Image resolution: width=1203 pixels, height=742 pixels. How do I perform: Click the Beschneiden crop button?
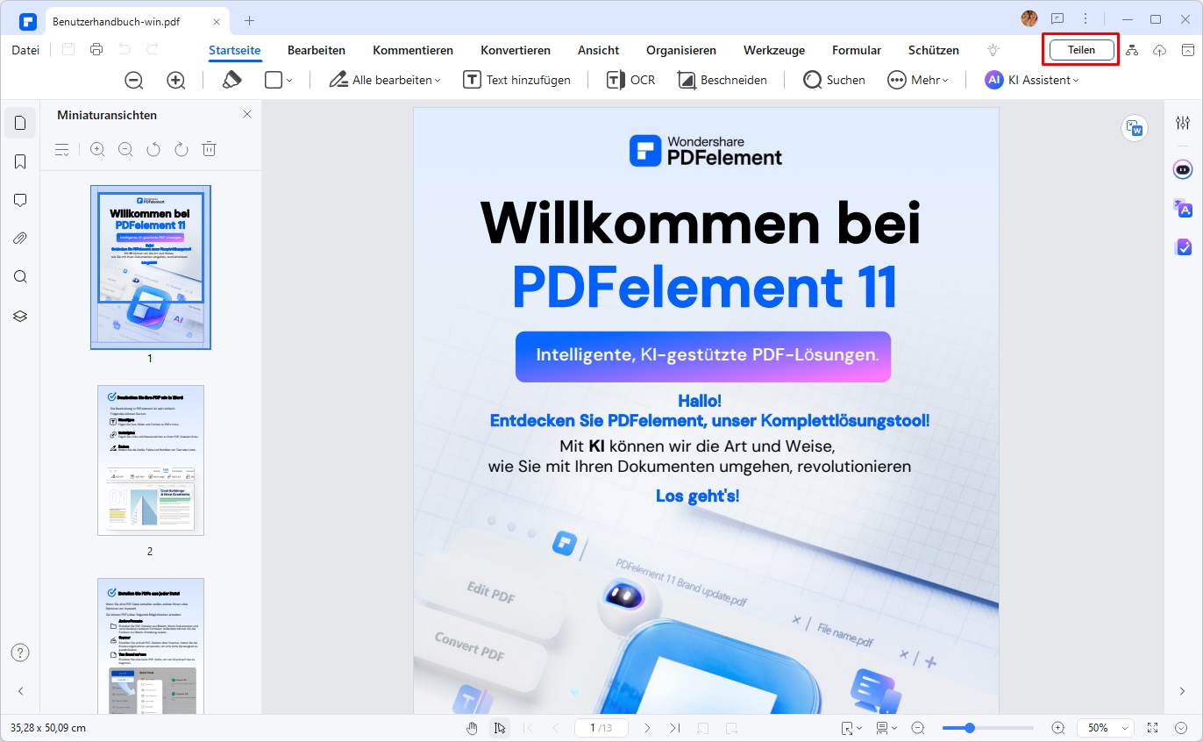pyautogui.click(x=723, y=80)
